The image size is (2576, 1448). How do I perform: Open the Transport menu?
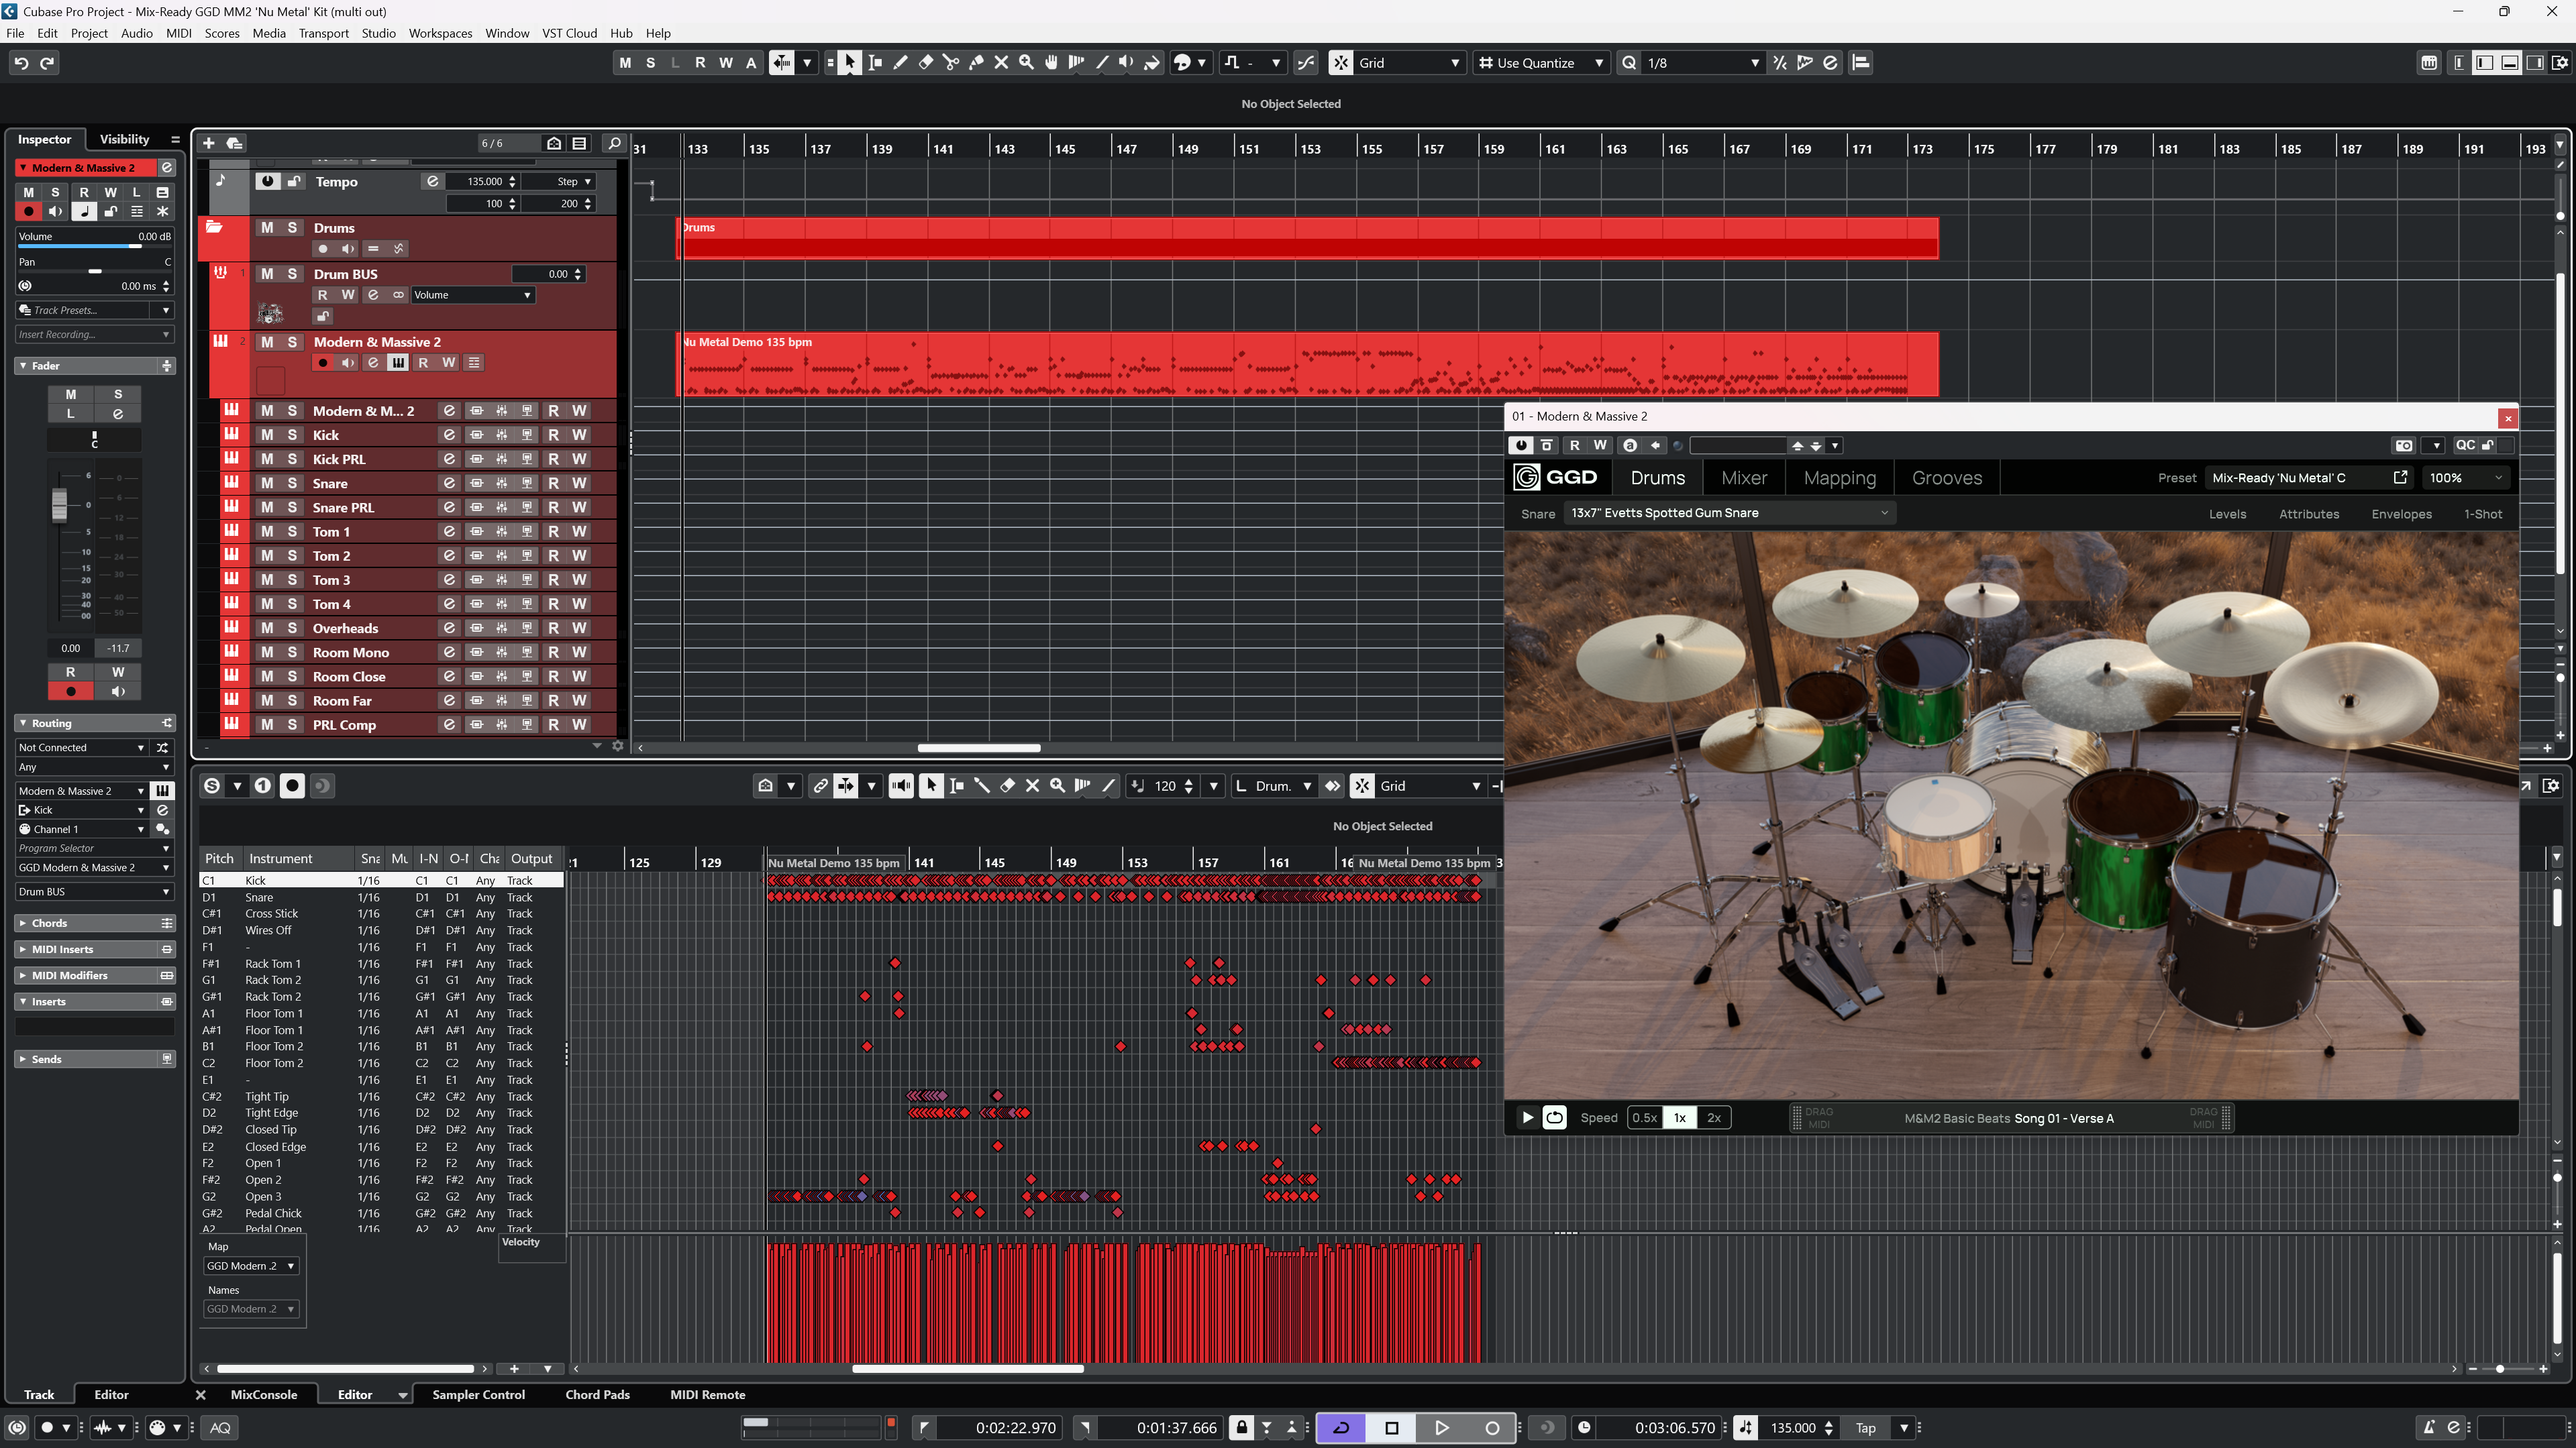click(323, 33)
